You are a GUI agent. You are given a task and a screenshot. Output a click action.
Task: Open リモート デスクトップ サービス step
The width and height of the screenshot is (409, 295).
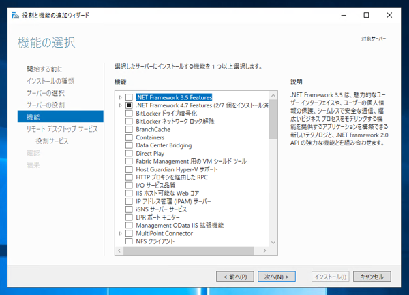62,128
